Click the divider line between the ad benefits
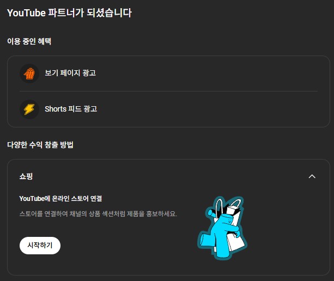Image resolution: width=334 pixels, height=281 pixels. point(168,91)
